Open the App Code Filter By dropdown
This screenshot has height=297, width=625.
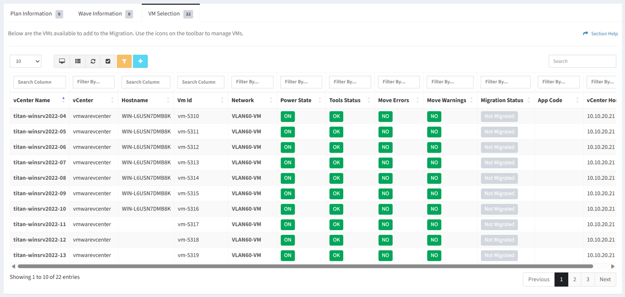pyautogui.click(x=559, y=82)
